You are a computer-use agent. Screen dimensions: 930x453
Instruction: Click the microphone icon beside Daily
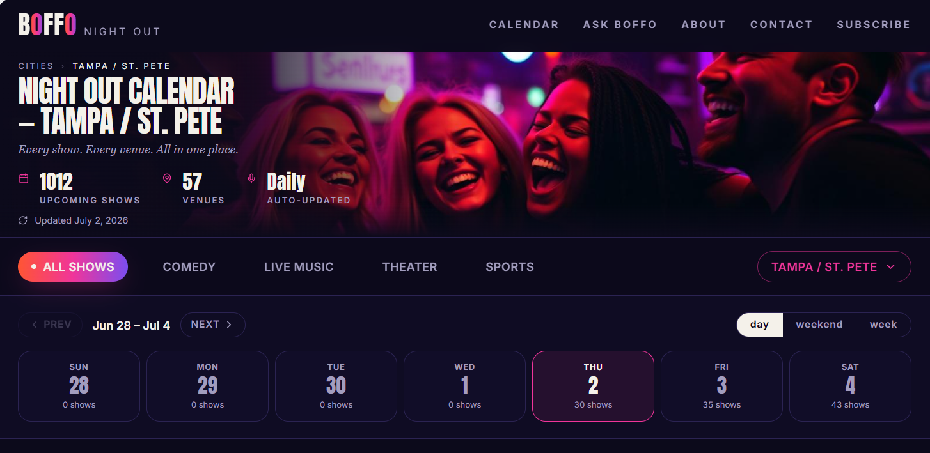click(251, 178)
